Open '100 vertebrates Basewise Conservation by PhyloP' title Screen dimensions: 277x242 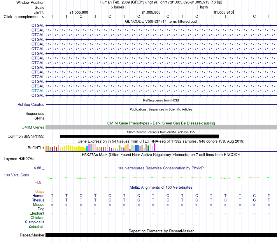coord(161,168)
